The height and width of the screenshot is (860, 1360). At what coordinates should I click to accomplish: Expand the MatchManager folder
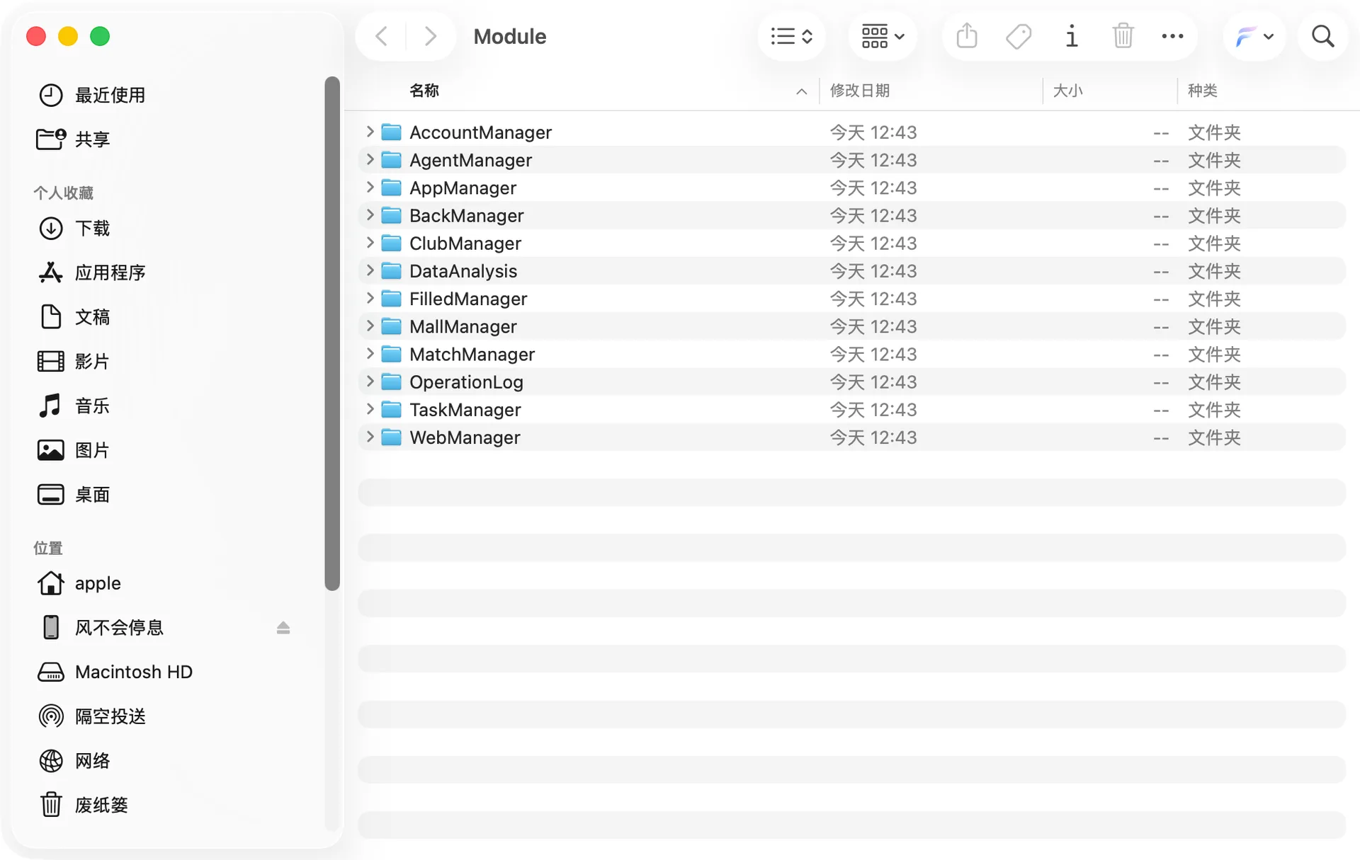(370, 354)
